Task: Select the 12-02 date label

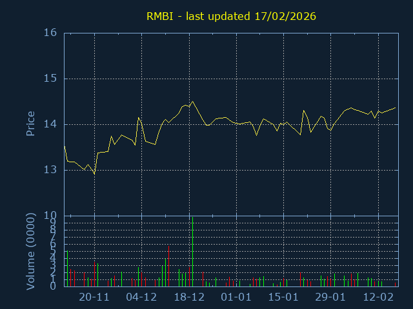Action: pos(378,297)
